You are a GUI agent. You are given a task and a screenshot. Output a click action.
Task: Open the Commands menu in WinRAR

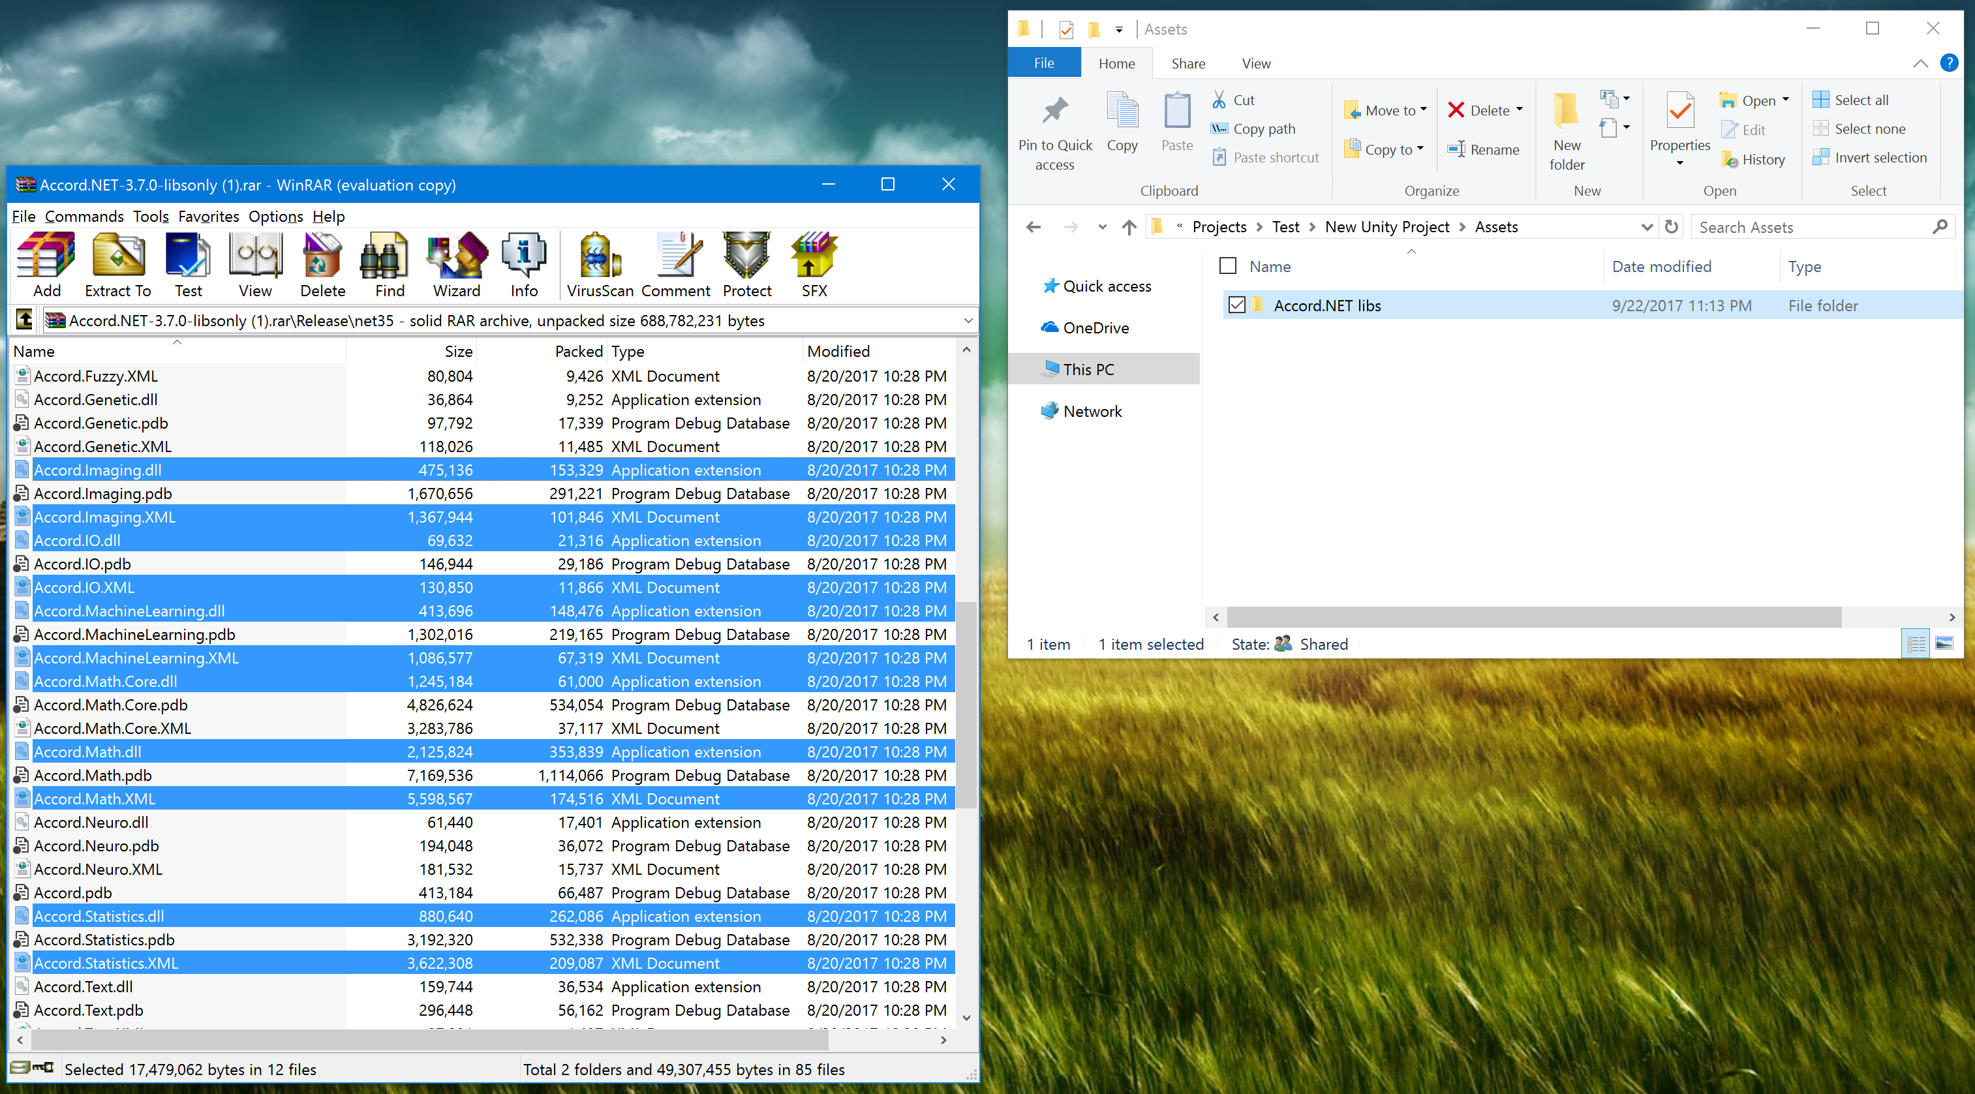tap(84, 216)
